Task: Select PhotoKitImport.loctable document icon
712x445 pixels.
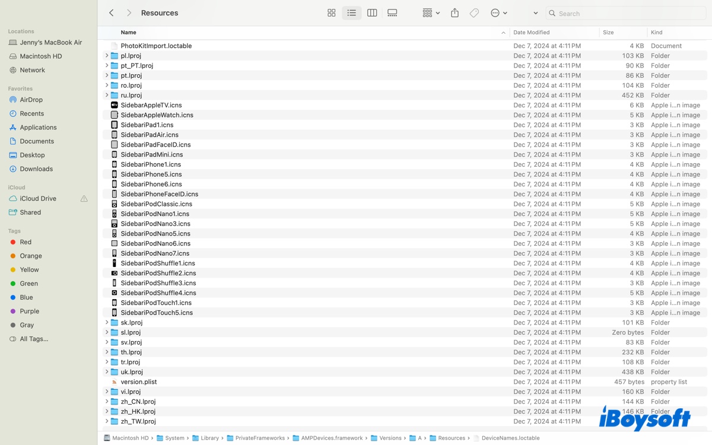Action: pyautogui.click(x=115, y=46)
